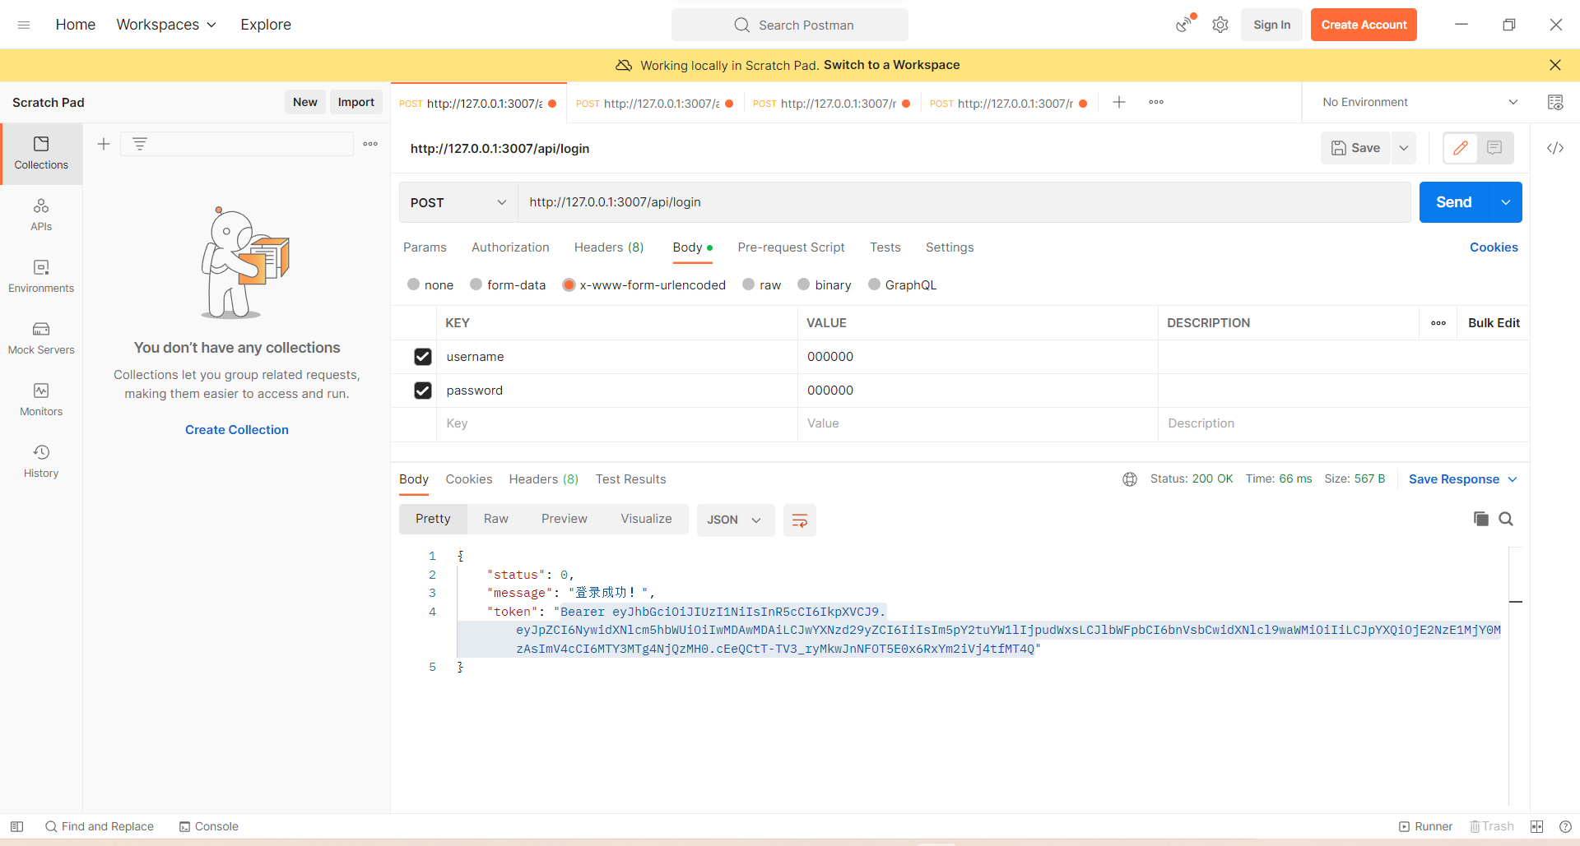Image resolution: width=1580 pixels, height=846 pixels.
Task: Open the History sidebar panel
Action: point(41,461)
